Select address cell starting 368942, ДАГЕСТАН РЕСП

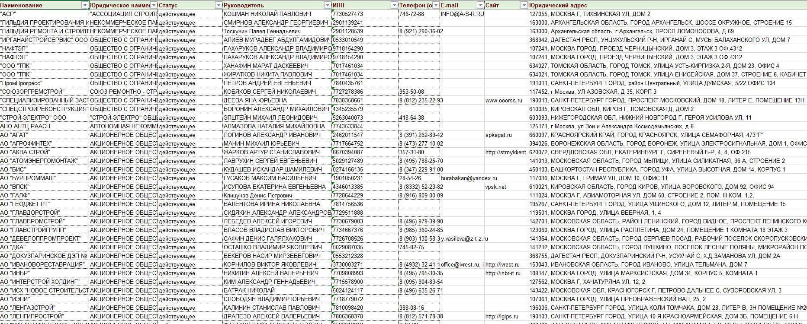click(x=667, y=40)
